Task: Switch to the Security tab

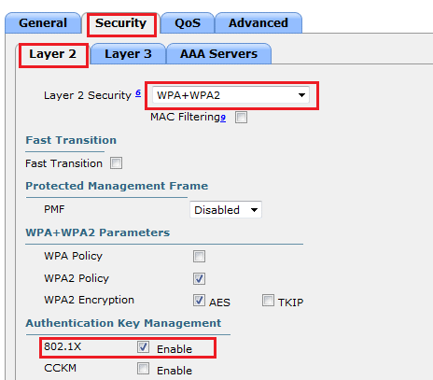Action: 121,23
